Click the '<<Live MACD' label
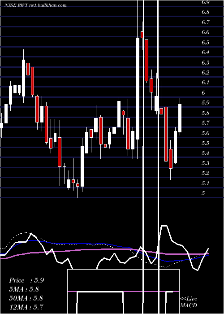The width and height of the screenshot is (224, 314). pyautogui.click(x=189, y=302)
